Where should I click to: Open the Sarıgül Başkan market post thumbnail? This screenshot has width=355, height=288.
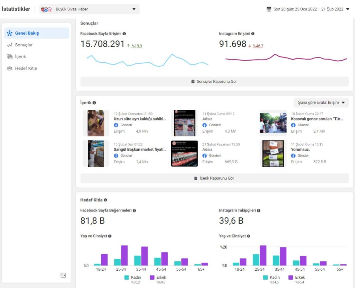pos(96,153)
